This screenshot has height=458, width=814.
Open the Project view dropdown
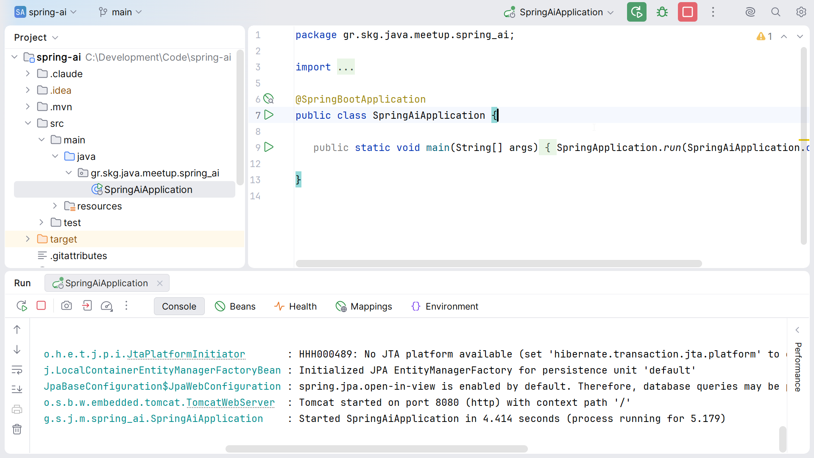coord(36,37)
